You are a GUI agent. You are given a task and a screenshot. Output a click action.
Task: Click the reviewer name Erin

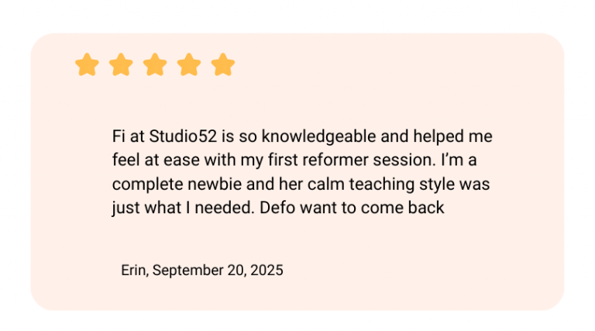135,271
